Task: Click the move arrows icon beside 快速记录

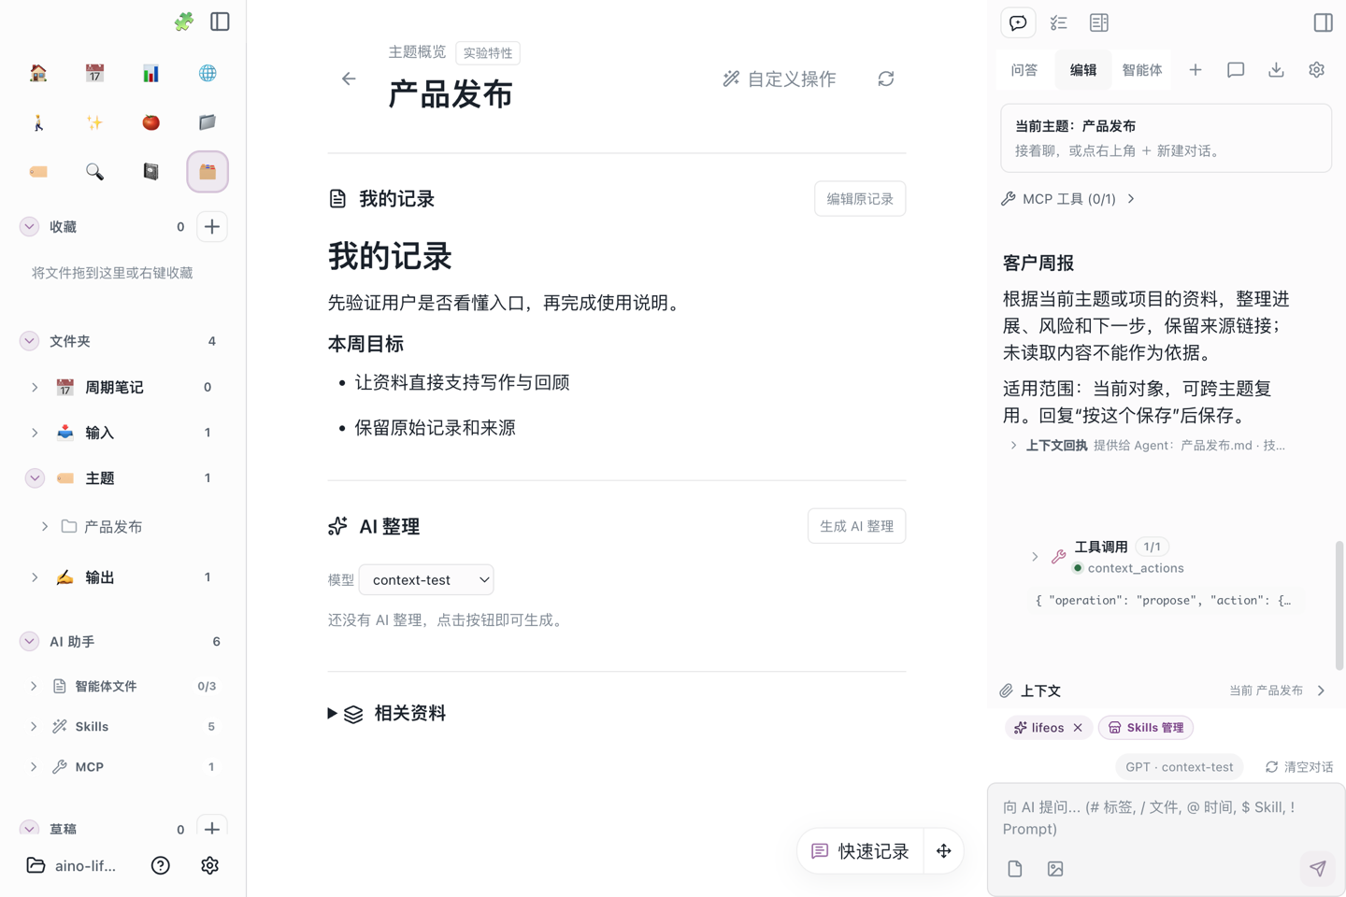Action: (944, 851)
